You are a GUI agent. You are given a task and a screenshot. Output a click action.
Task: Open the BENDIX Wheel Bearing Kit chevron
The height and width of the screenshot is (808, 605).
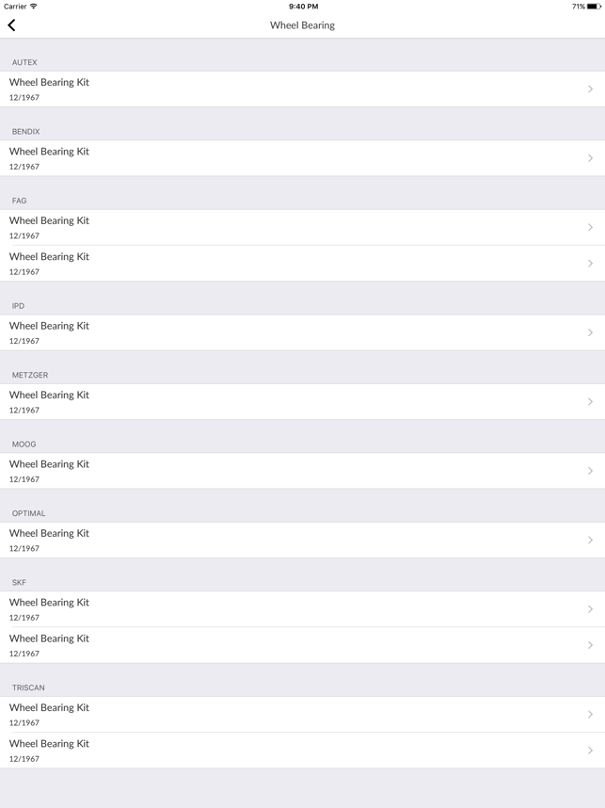590,158
